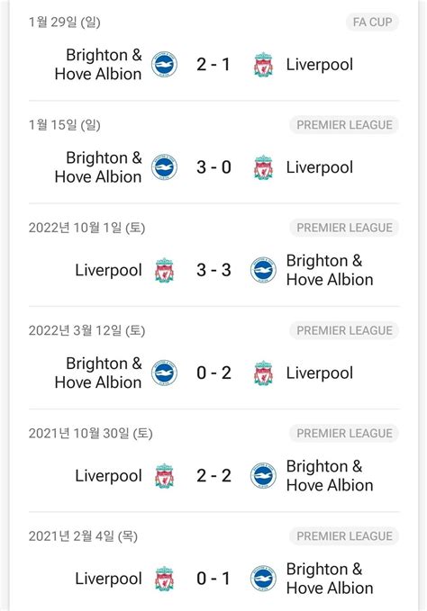
Task: Select the FA CUP competition tag
Action: pos(372,22)
